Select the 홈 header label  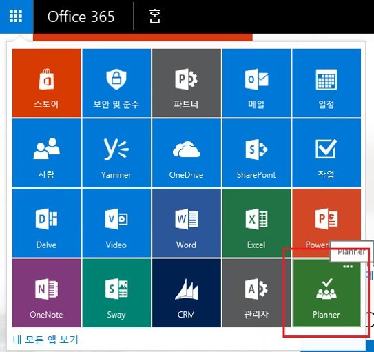pyautogui.click(x=155, y=17)
